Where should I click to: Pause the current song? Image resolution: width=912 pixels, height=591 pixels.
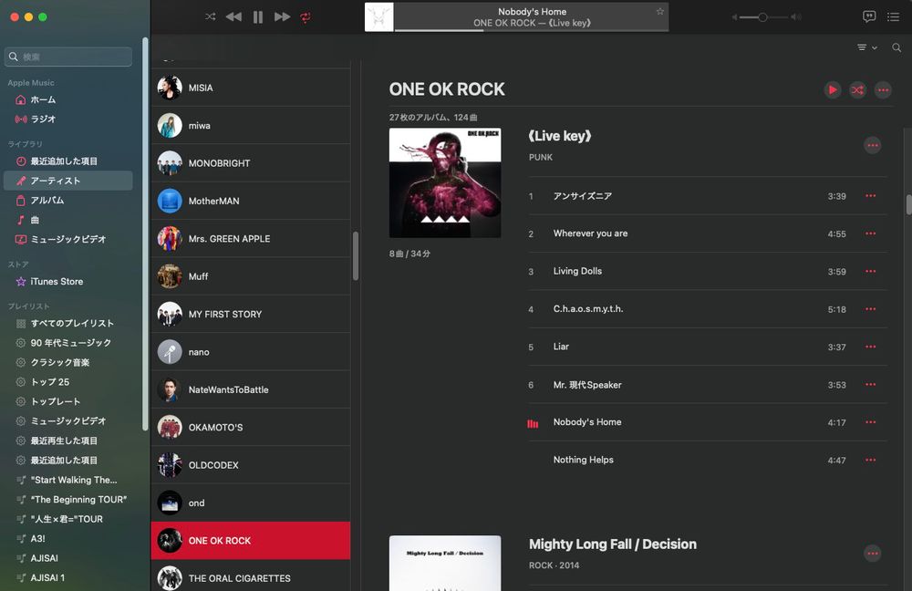point(258,17)
